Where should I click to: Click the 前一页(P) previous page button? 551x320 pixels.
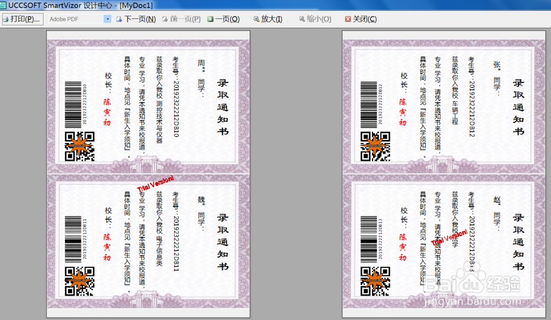pyautogui.click(x=181, y=19)
